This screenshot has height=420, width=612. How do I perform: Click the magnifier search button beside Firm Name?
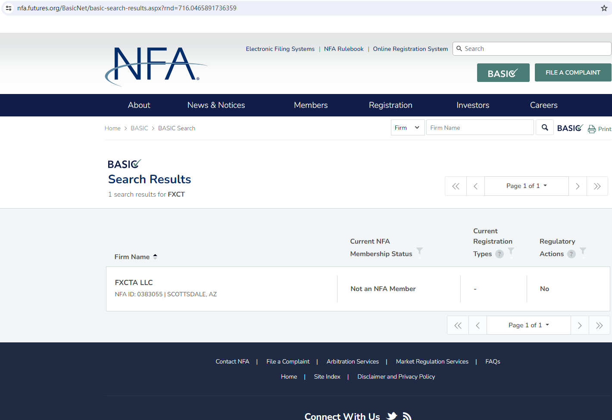click(545, 128)
